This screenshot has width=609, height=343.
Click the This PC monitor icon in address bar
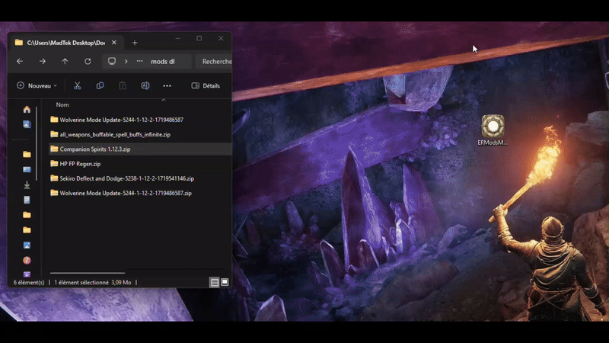[x=112, y=61]
